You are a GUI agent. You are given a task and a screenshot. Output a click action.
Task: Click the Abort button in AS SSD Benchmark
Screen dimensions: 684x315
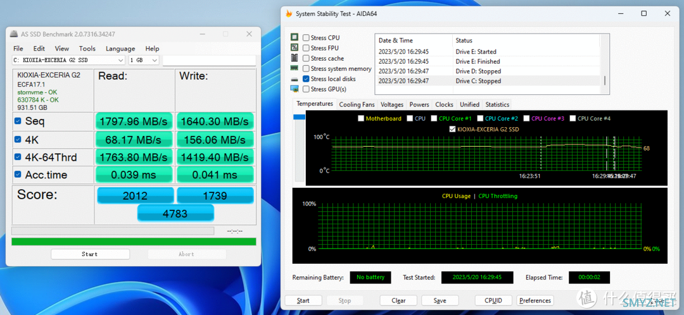(186, 254)
